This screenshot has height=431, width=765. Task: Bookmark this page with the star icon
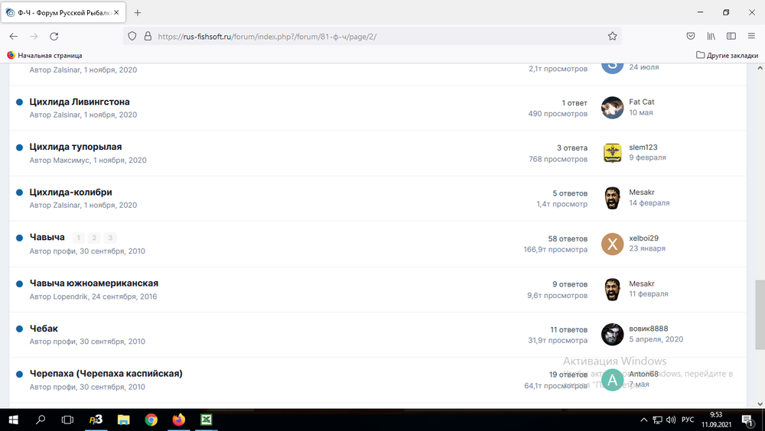pyautogui.click(x=612, y=36)
